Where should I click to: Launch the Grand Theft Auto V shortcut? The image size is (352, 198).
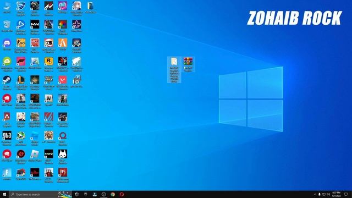pos(49,82)
